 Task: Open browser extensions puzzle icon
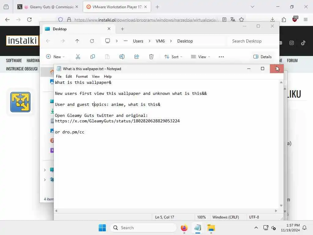284,19
